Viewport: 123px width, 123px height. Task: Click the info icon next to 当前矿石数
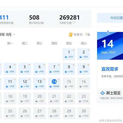pyautogui.click(x=74, y=23)
